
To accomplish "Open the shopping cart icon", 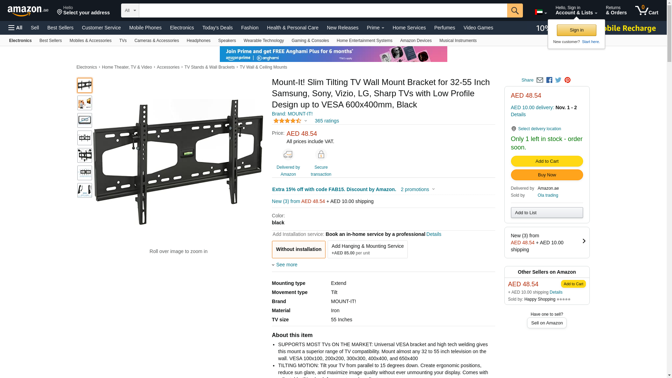I will coord(646,10).
